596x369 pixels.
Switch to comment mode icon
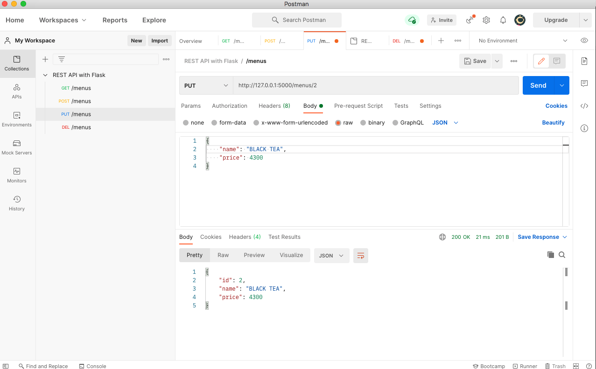[557, 61]
